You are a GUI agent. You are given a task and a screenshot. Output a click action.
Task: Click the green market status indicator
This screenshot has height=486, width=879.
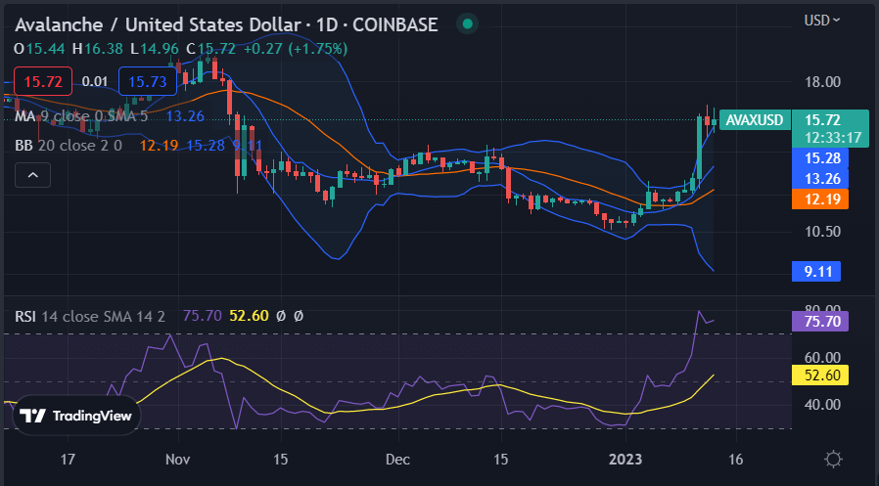point(468,24)
